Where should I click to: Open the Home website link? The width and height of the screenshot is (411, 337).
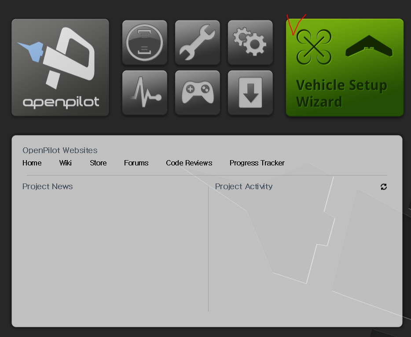[x=32, y=163]
